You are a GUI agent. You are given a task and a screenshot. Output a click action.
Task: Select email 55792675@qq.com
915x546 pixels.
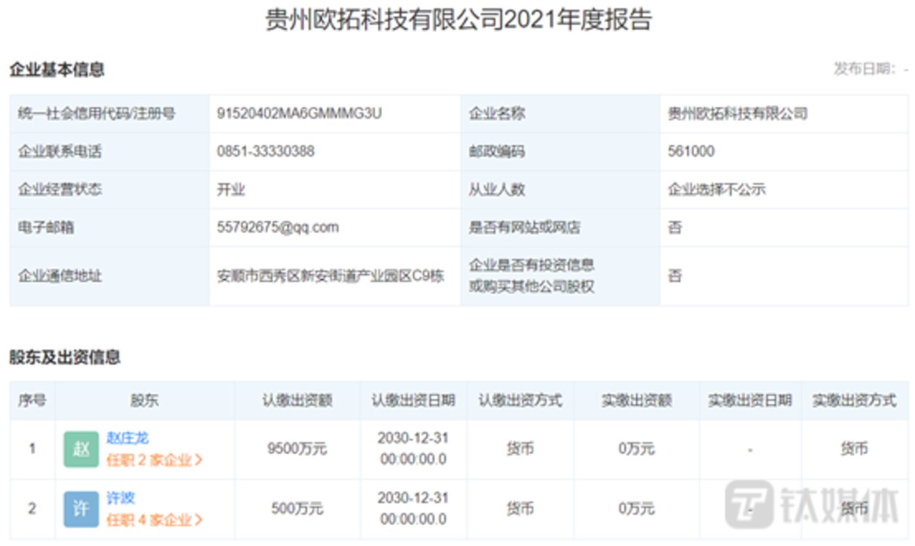278,227
